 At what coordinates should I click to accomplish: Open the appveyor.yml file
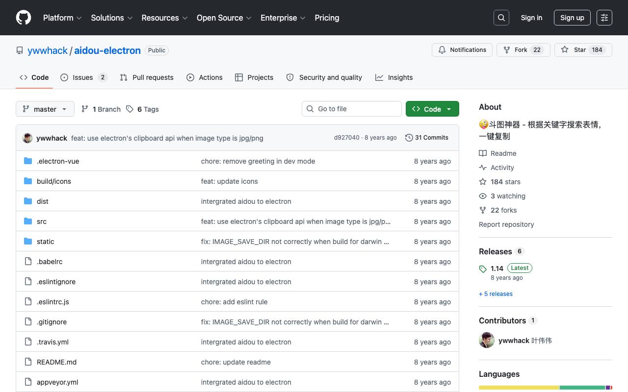[x=57, y=382]
